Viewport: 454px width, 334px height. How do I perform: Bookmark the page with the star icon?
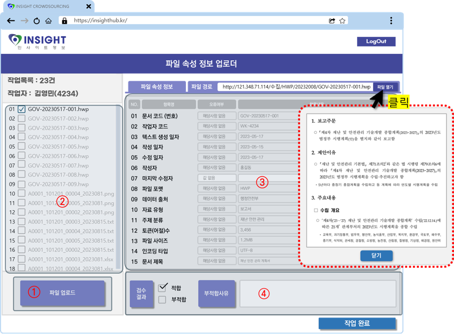pyautogui.click(x=342, y=21)
